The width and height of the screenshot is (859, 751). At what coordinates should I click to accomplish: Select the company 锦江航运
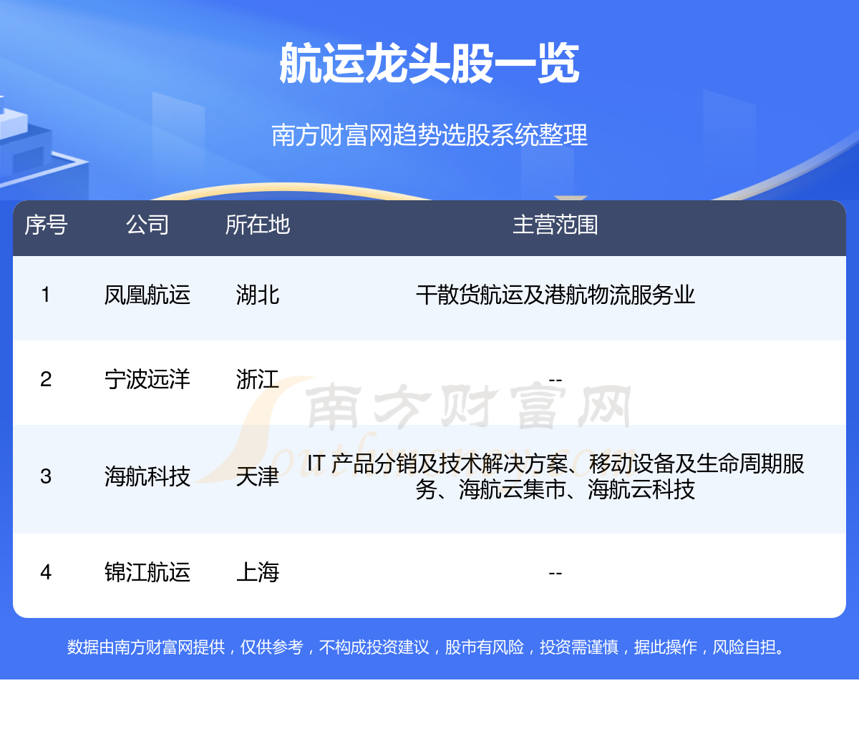click(x=147, y=572)
